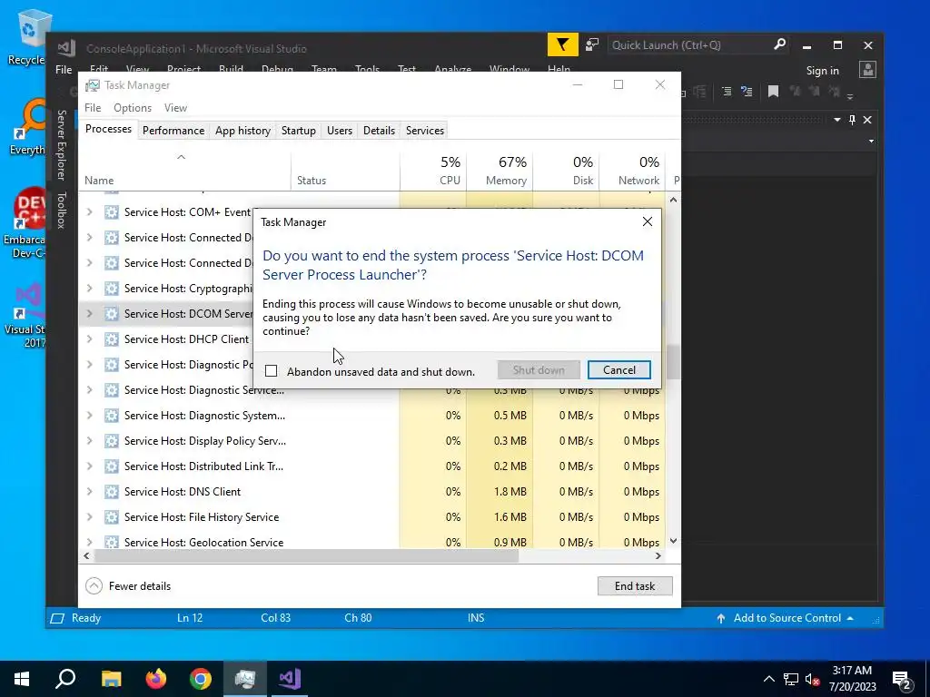Launch Firefox from the taskbar
Screen dimensions: 930x697
[156, 679]
